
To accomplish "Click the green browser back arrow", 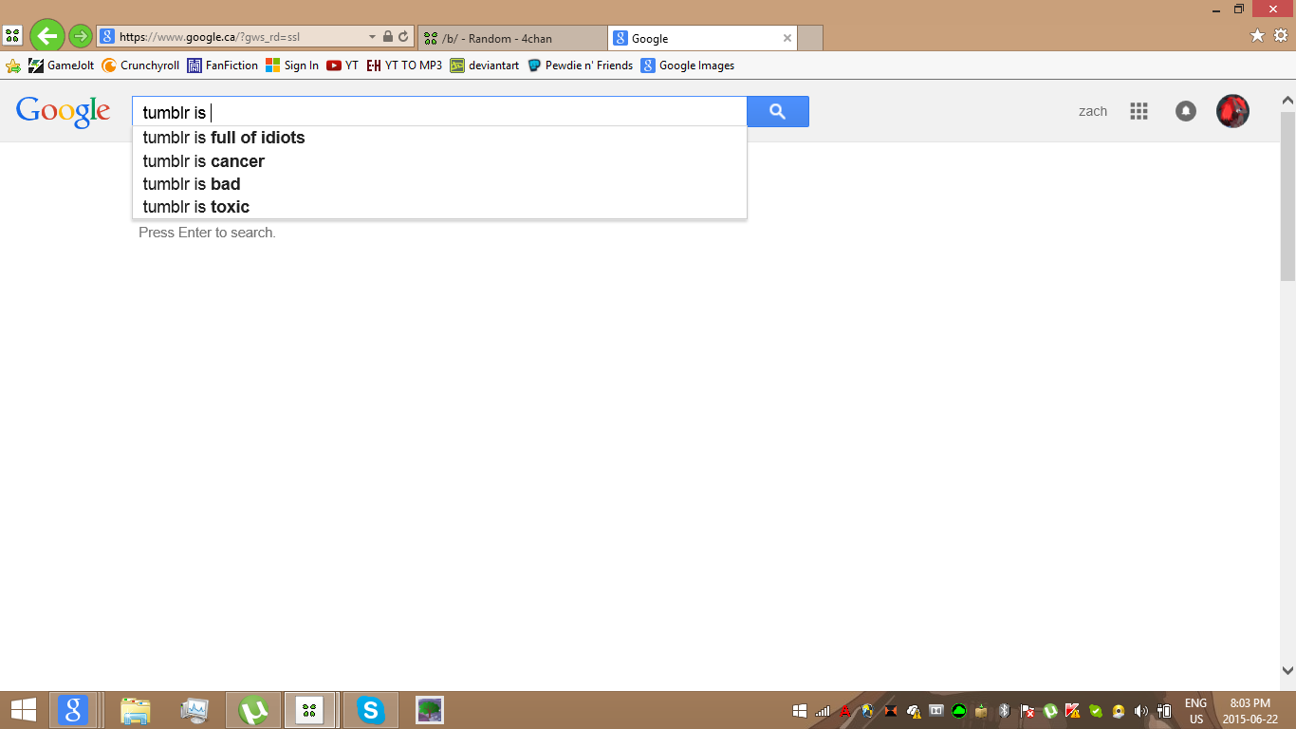I will (47, 36).
